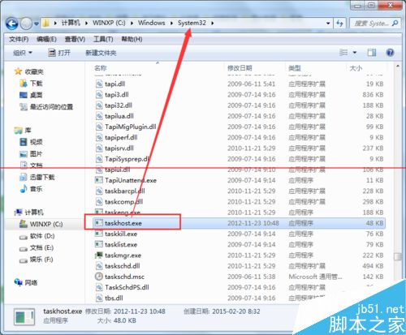Click the 打开 Open toolbar button
Viewport: 406px width, 335px height.
[59, 53]
